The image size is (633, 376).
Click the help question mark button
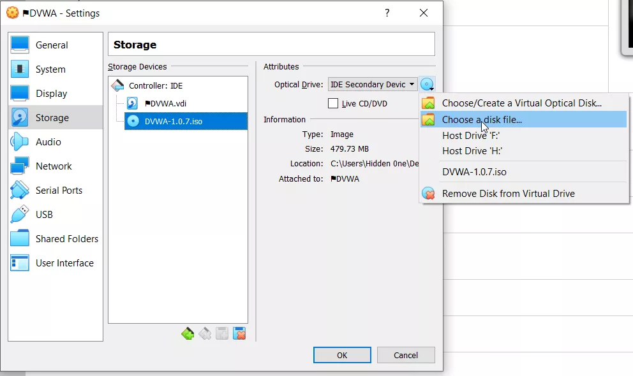pyautogui.click(x=387, y=13)
